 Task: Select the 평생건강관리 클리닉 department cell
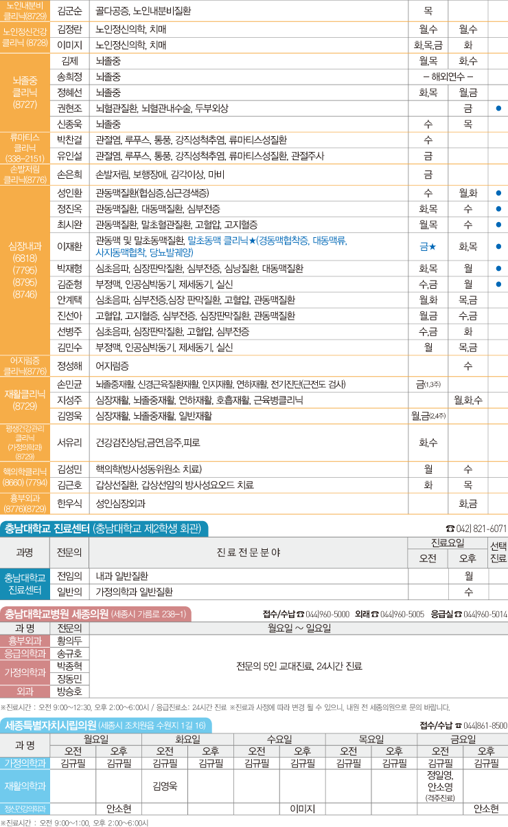pyautogui.click(x=25, y=442)
